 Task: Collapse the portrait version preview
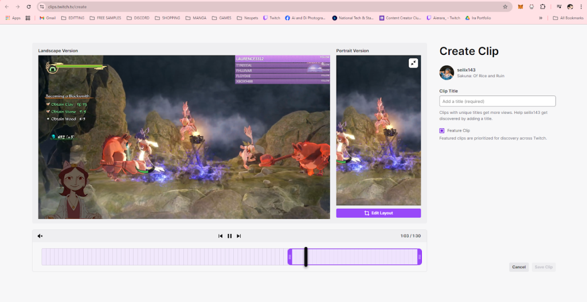tap(413, 63)
